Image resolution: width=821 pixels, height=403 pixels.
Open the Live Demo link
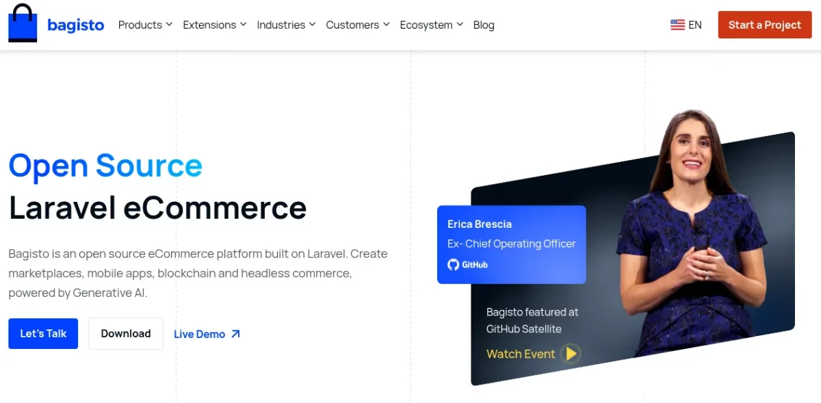(207, 334)
